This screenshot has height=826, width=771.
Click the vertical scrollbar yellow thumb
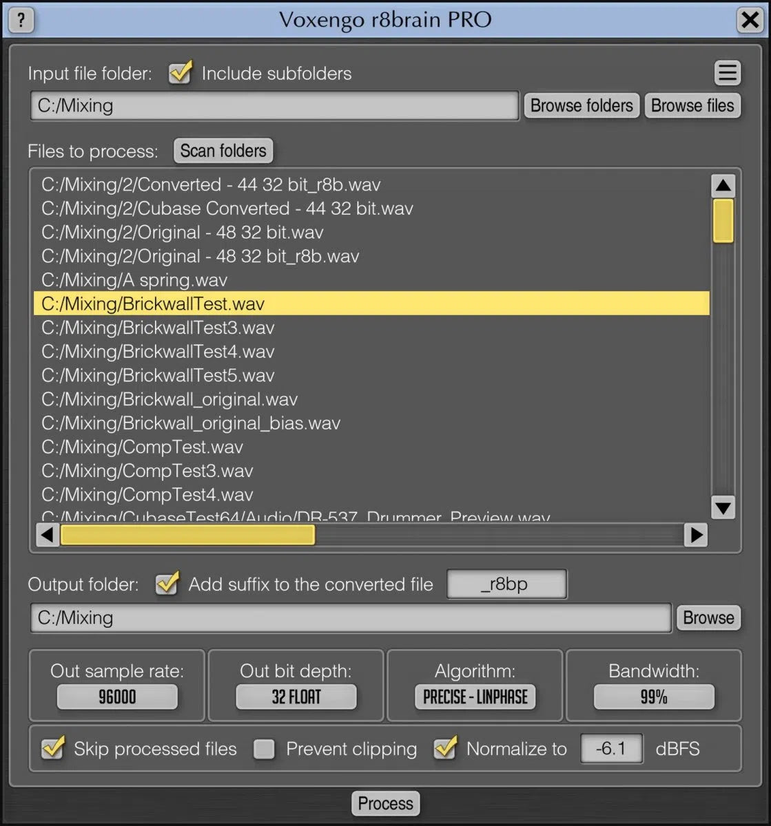[x=723, y=221]
